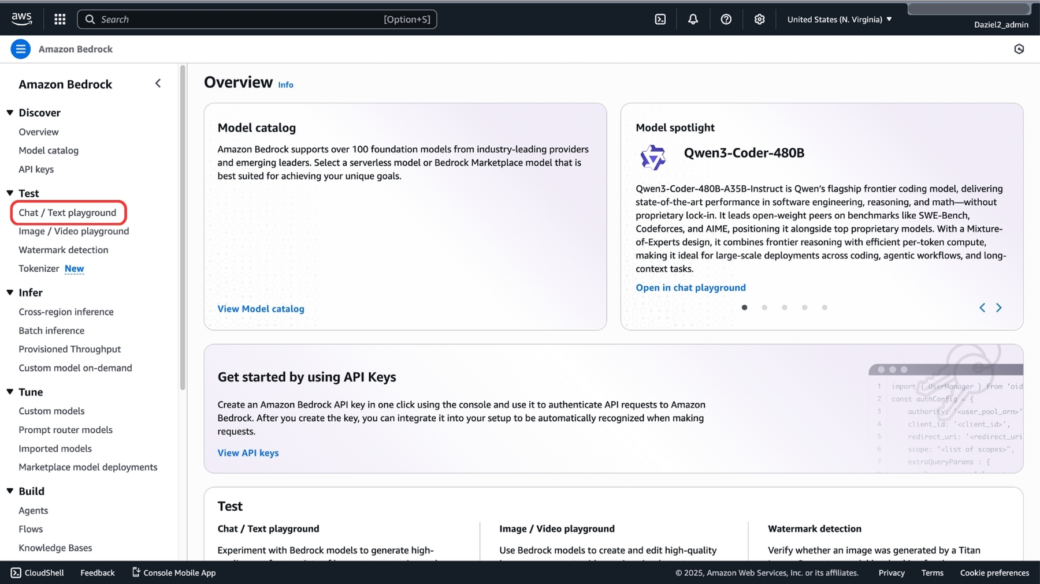Go to Model catalog in sidebar
This screenshot has width=1040, height=584.
point(49,151)
